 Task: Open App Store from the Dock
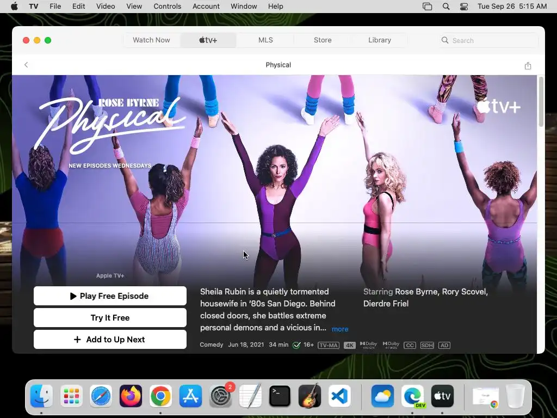(x=190, y=396)
